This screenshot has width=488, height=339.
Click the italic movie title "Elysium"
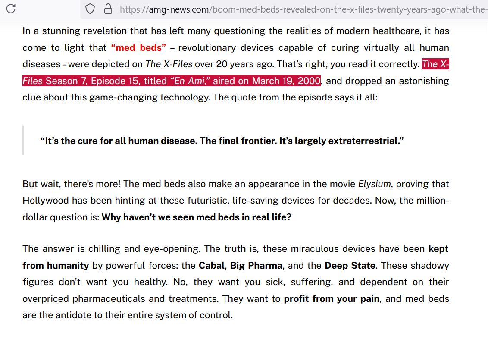coord(374,184)
